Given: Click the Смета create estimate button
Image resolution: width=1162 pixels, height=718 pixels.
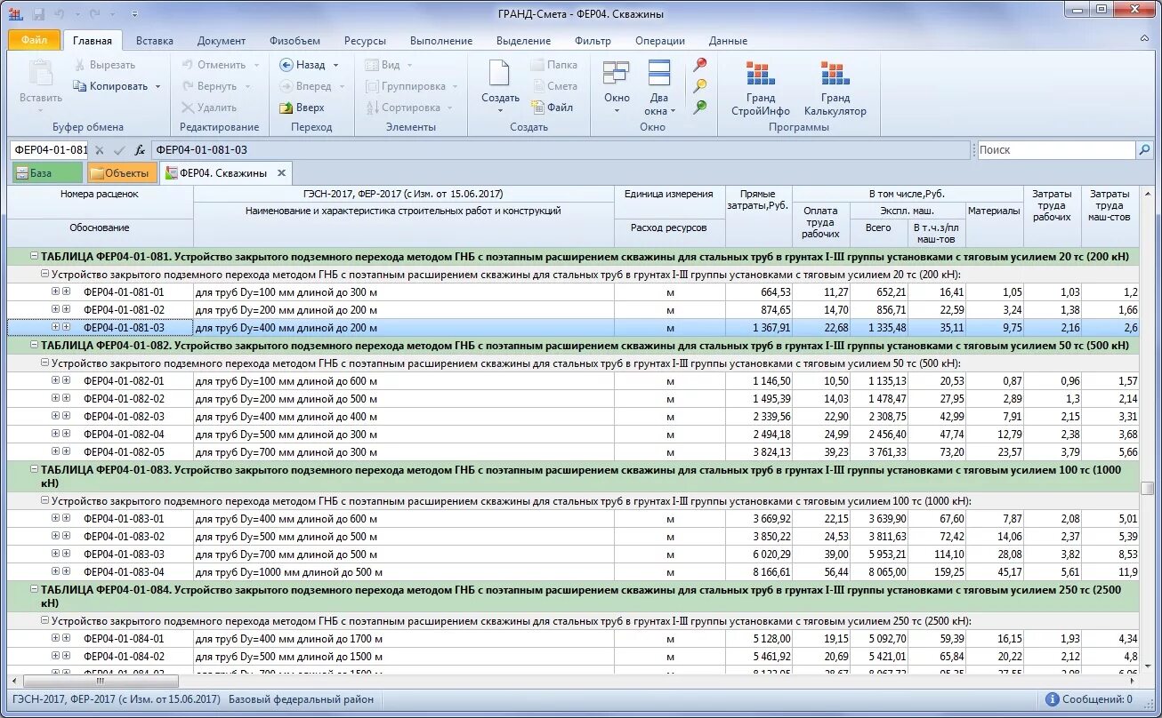Looking at the screenshot, I should 554,86.
